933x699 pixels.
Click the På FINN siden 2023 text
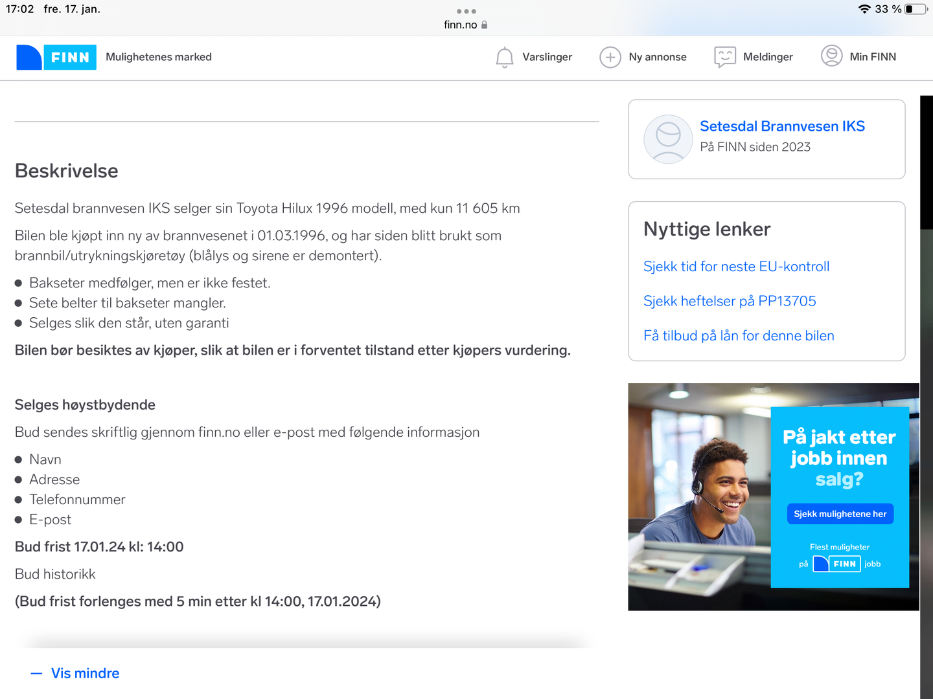[755, 147]
